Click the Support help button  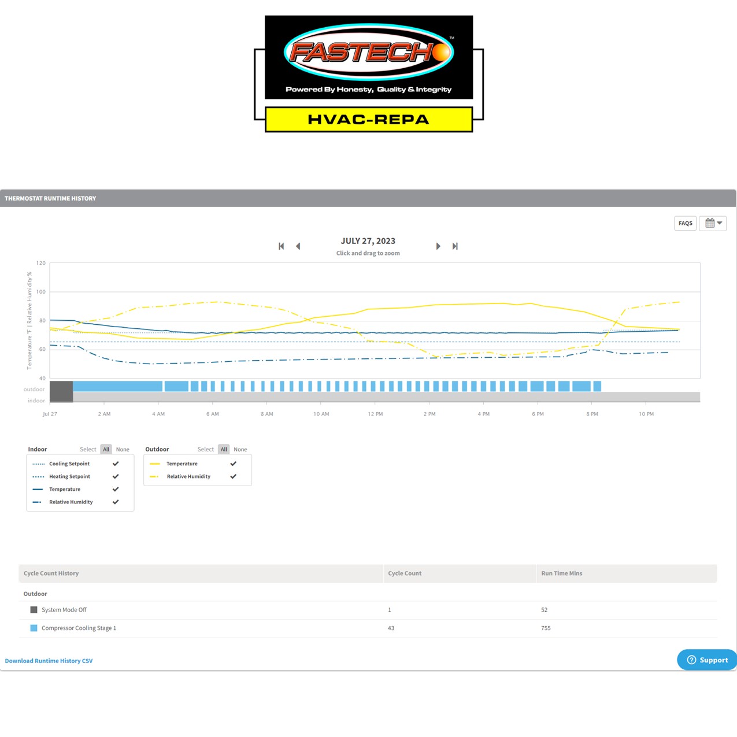707,660
